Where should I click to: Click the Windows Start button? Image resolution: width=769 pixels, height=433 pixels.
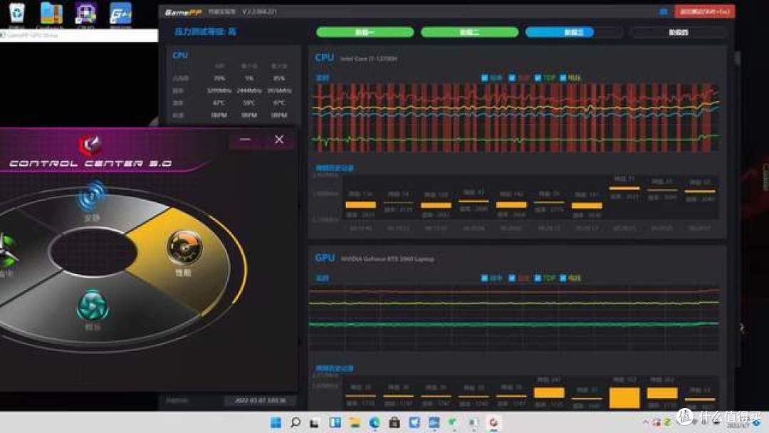tap(275, 423)
